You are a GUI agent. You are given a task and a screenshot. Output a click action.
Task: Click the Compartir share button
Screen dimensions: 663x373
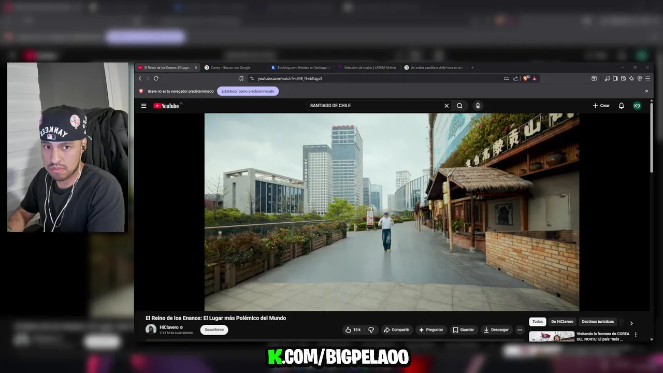tap(396, 329)
